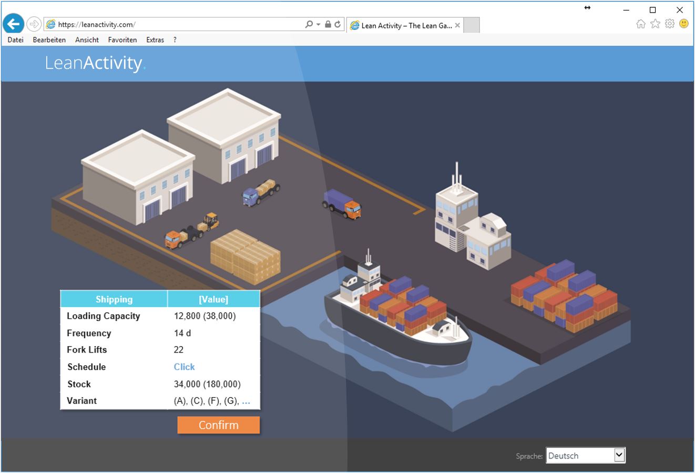Click the Loading Capacity label
The height and width of the screenshot is (473, 695).
click(104, 316)
